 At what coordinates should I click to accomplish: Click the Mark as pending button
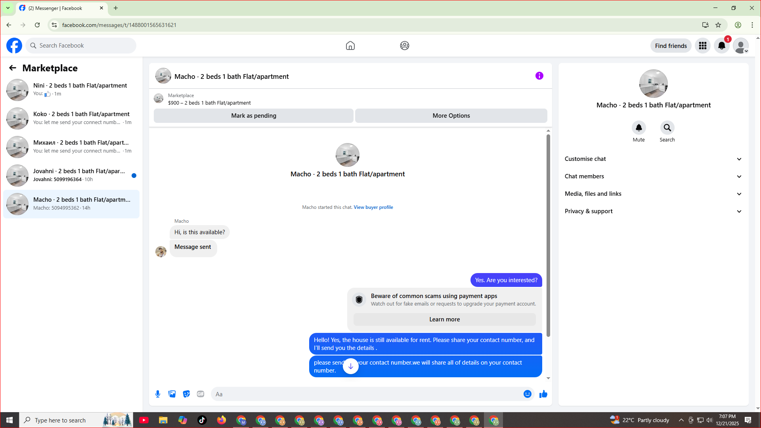click(x=254, y=116)
